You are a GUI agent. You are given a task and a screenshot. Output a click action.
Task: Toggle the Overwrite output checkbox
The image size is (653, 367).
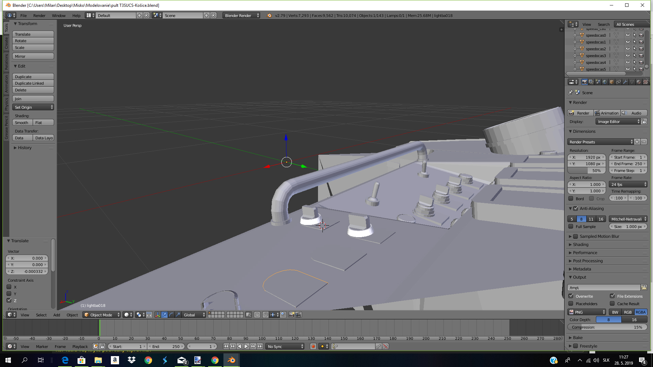[571, 296]
